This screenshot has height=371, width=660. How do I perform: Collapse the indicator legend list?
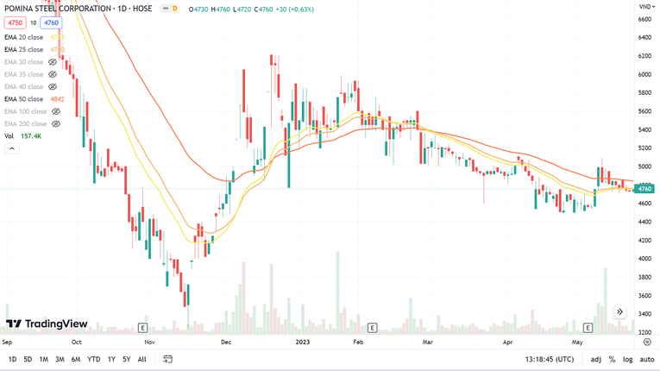12,148
